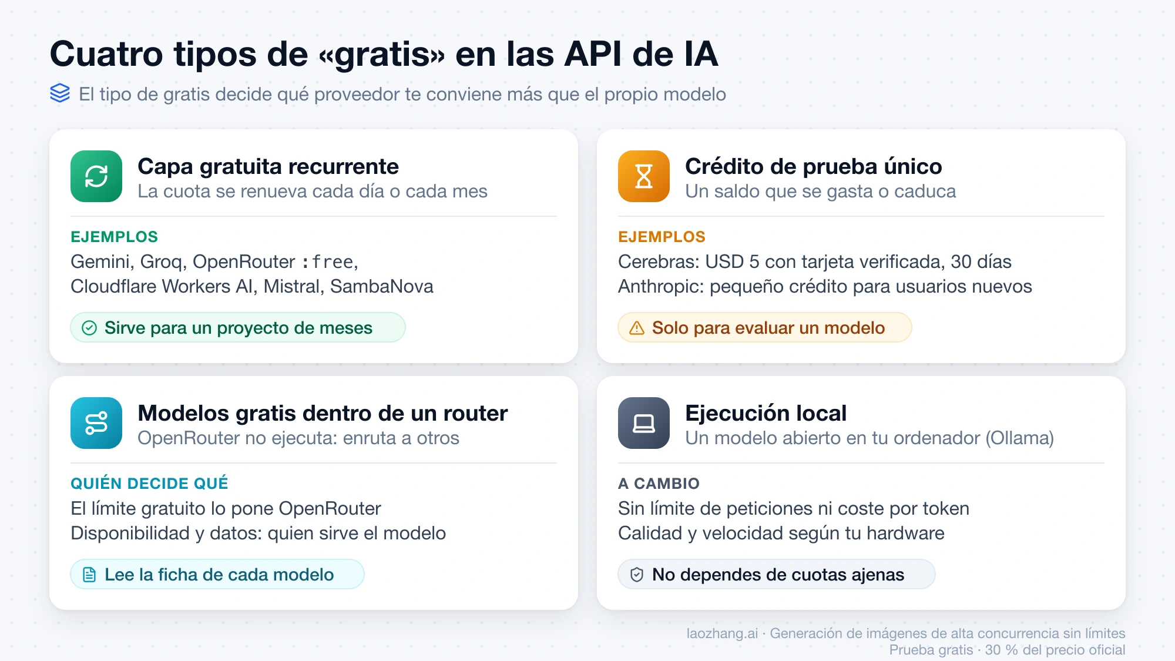Click 'Calidad y velocidad según tu hardware'

click(x=781, y=534)
